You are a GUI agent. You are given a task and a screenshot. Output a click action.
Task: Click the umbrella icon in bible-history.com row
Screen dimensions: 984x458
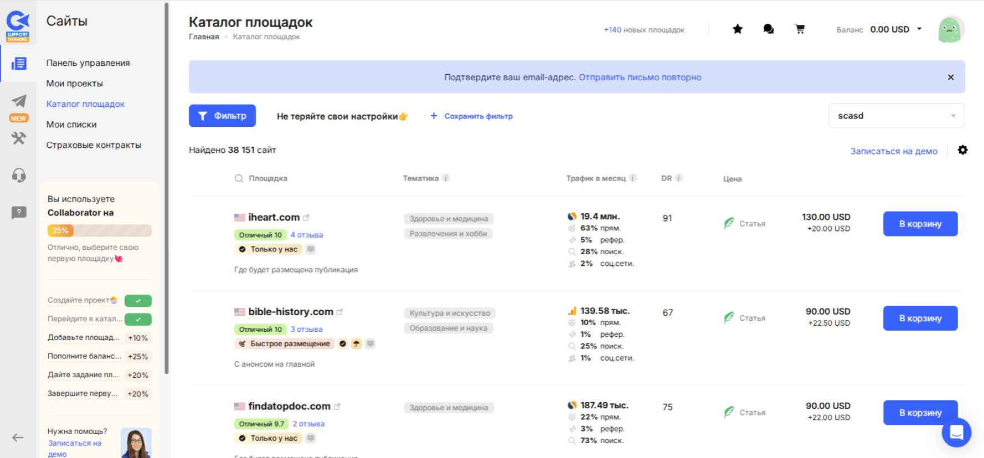[357, 344]
